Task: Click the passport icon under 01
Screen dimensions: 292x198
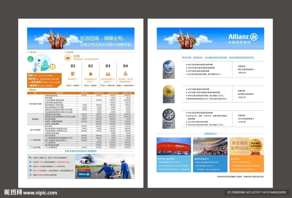Action: click(x=73, y=74)
